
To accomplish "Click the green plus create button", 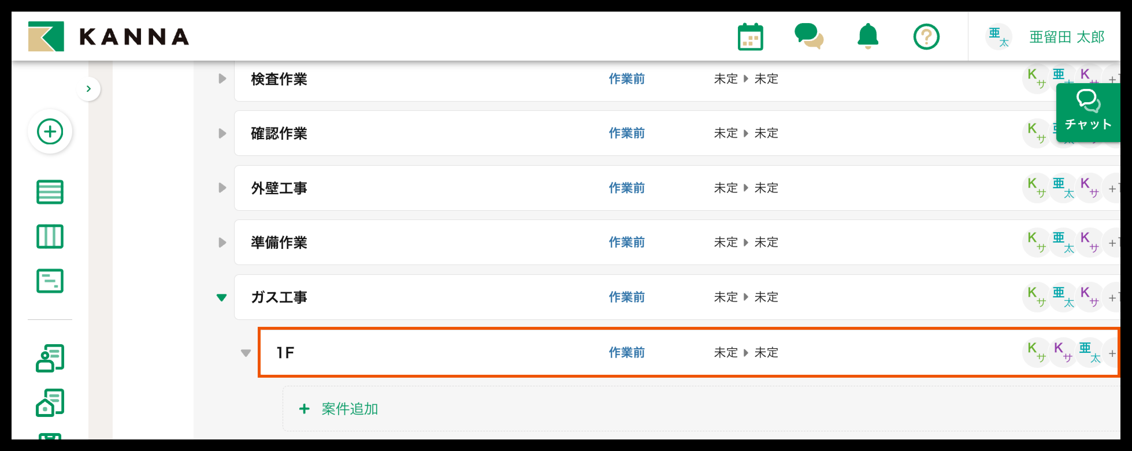I will pos(50,131).
